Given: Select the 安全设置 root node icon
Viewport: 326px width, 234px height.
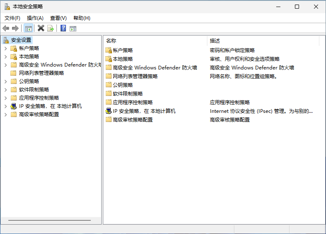Looking at the screenshot, I should click(x=6, y=40).
